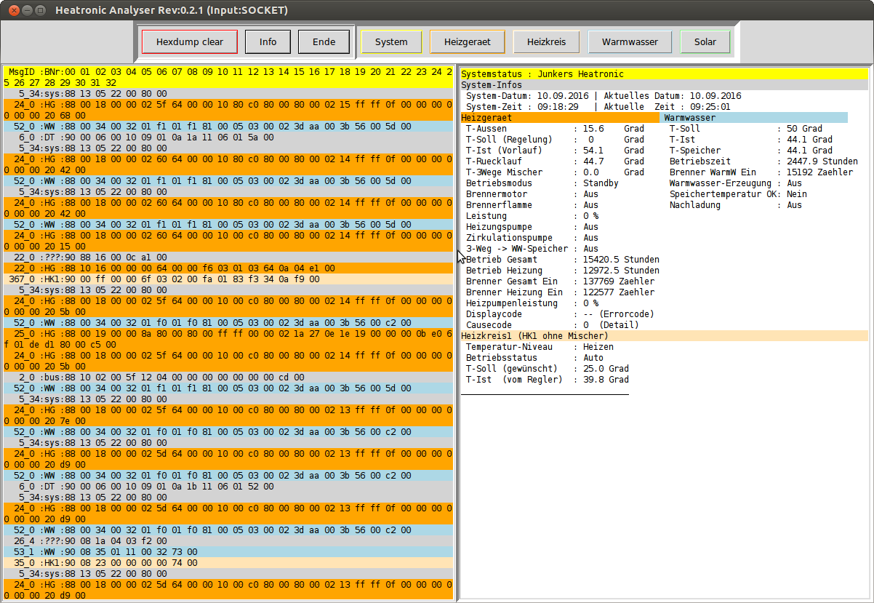Close the Heatronic Analyser window
Screen dimensions: 874x603
(x=12, y=10)
